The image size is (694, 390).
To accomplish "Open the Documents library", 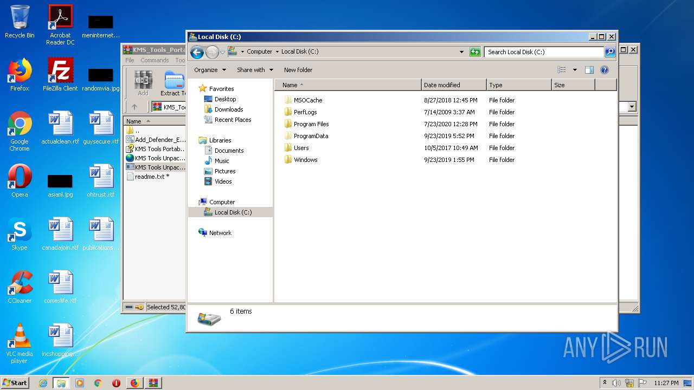I will coord(224,151).
